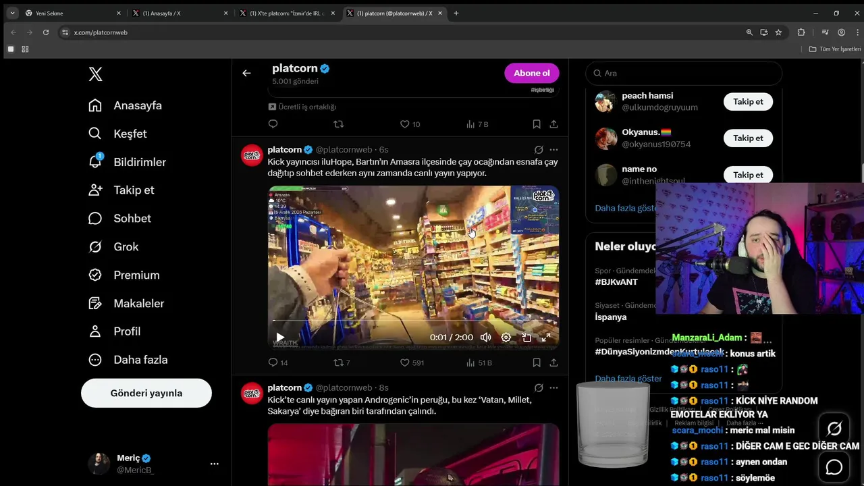Open the tab search dropdown arrow
The width and height of the screenshot is (864, 486).
click(12, 13)
